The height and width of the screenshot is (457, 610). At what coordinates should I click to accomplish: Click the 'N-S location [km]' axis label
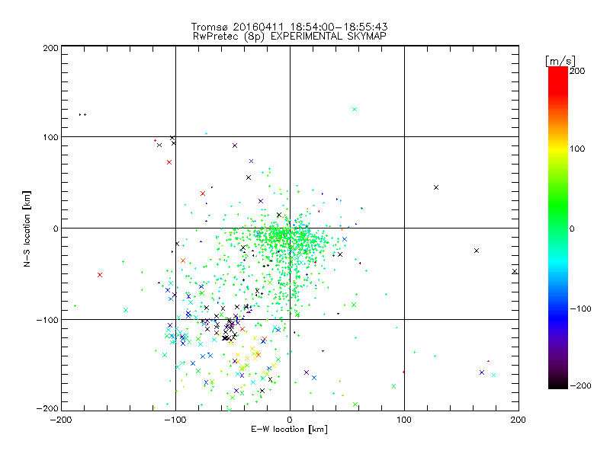click(27, 228)
